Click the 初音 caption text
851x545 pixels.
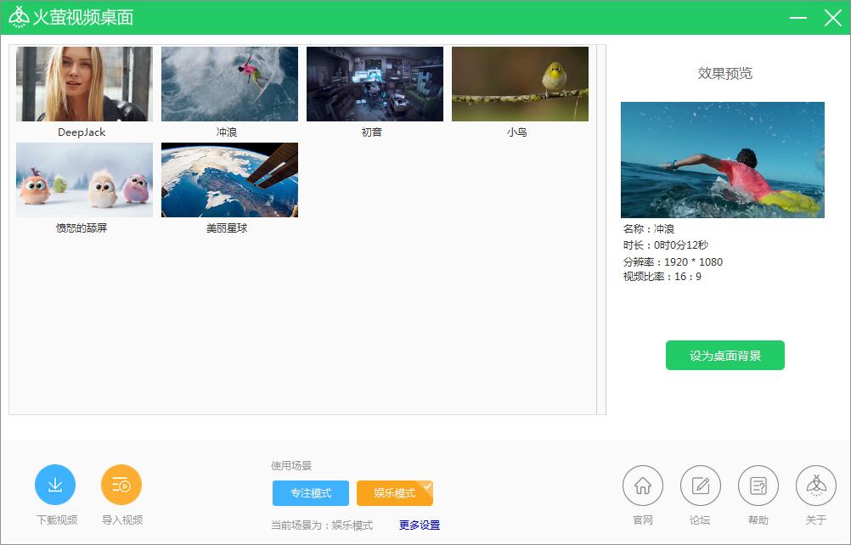(x=372, y=132)
